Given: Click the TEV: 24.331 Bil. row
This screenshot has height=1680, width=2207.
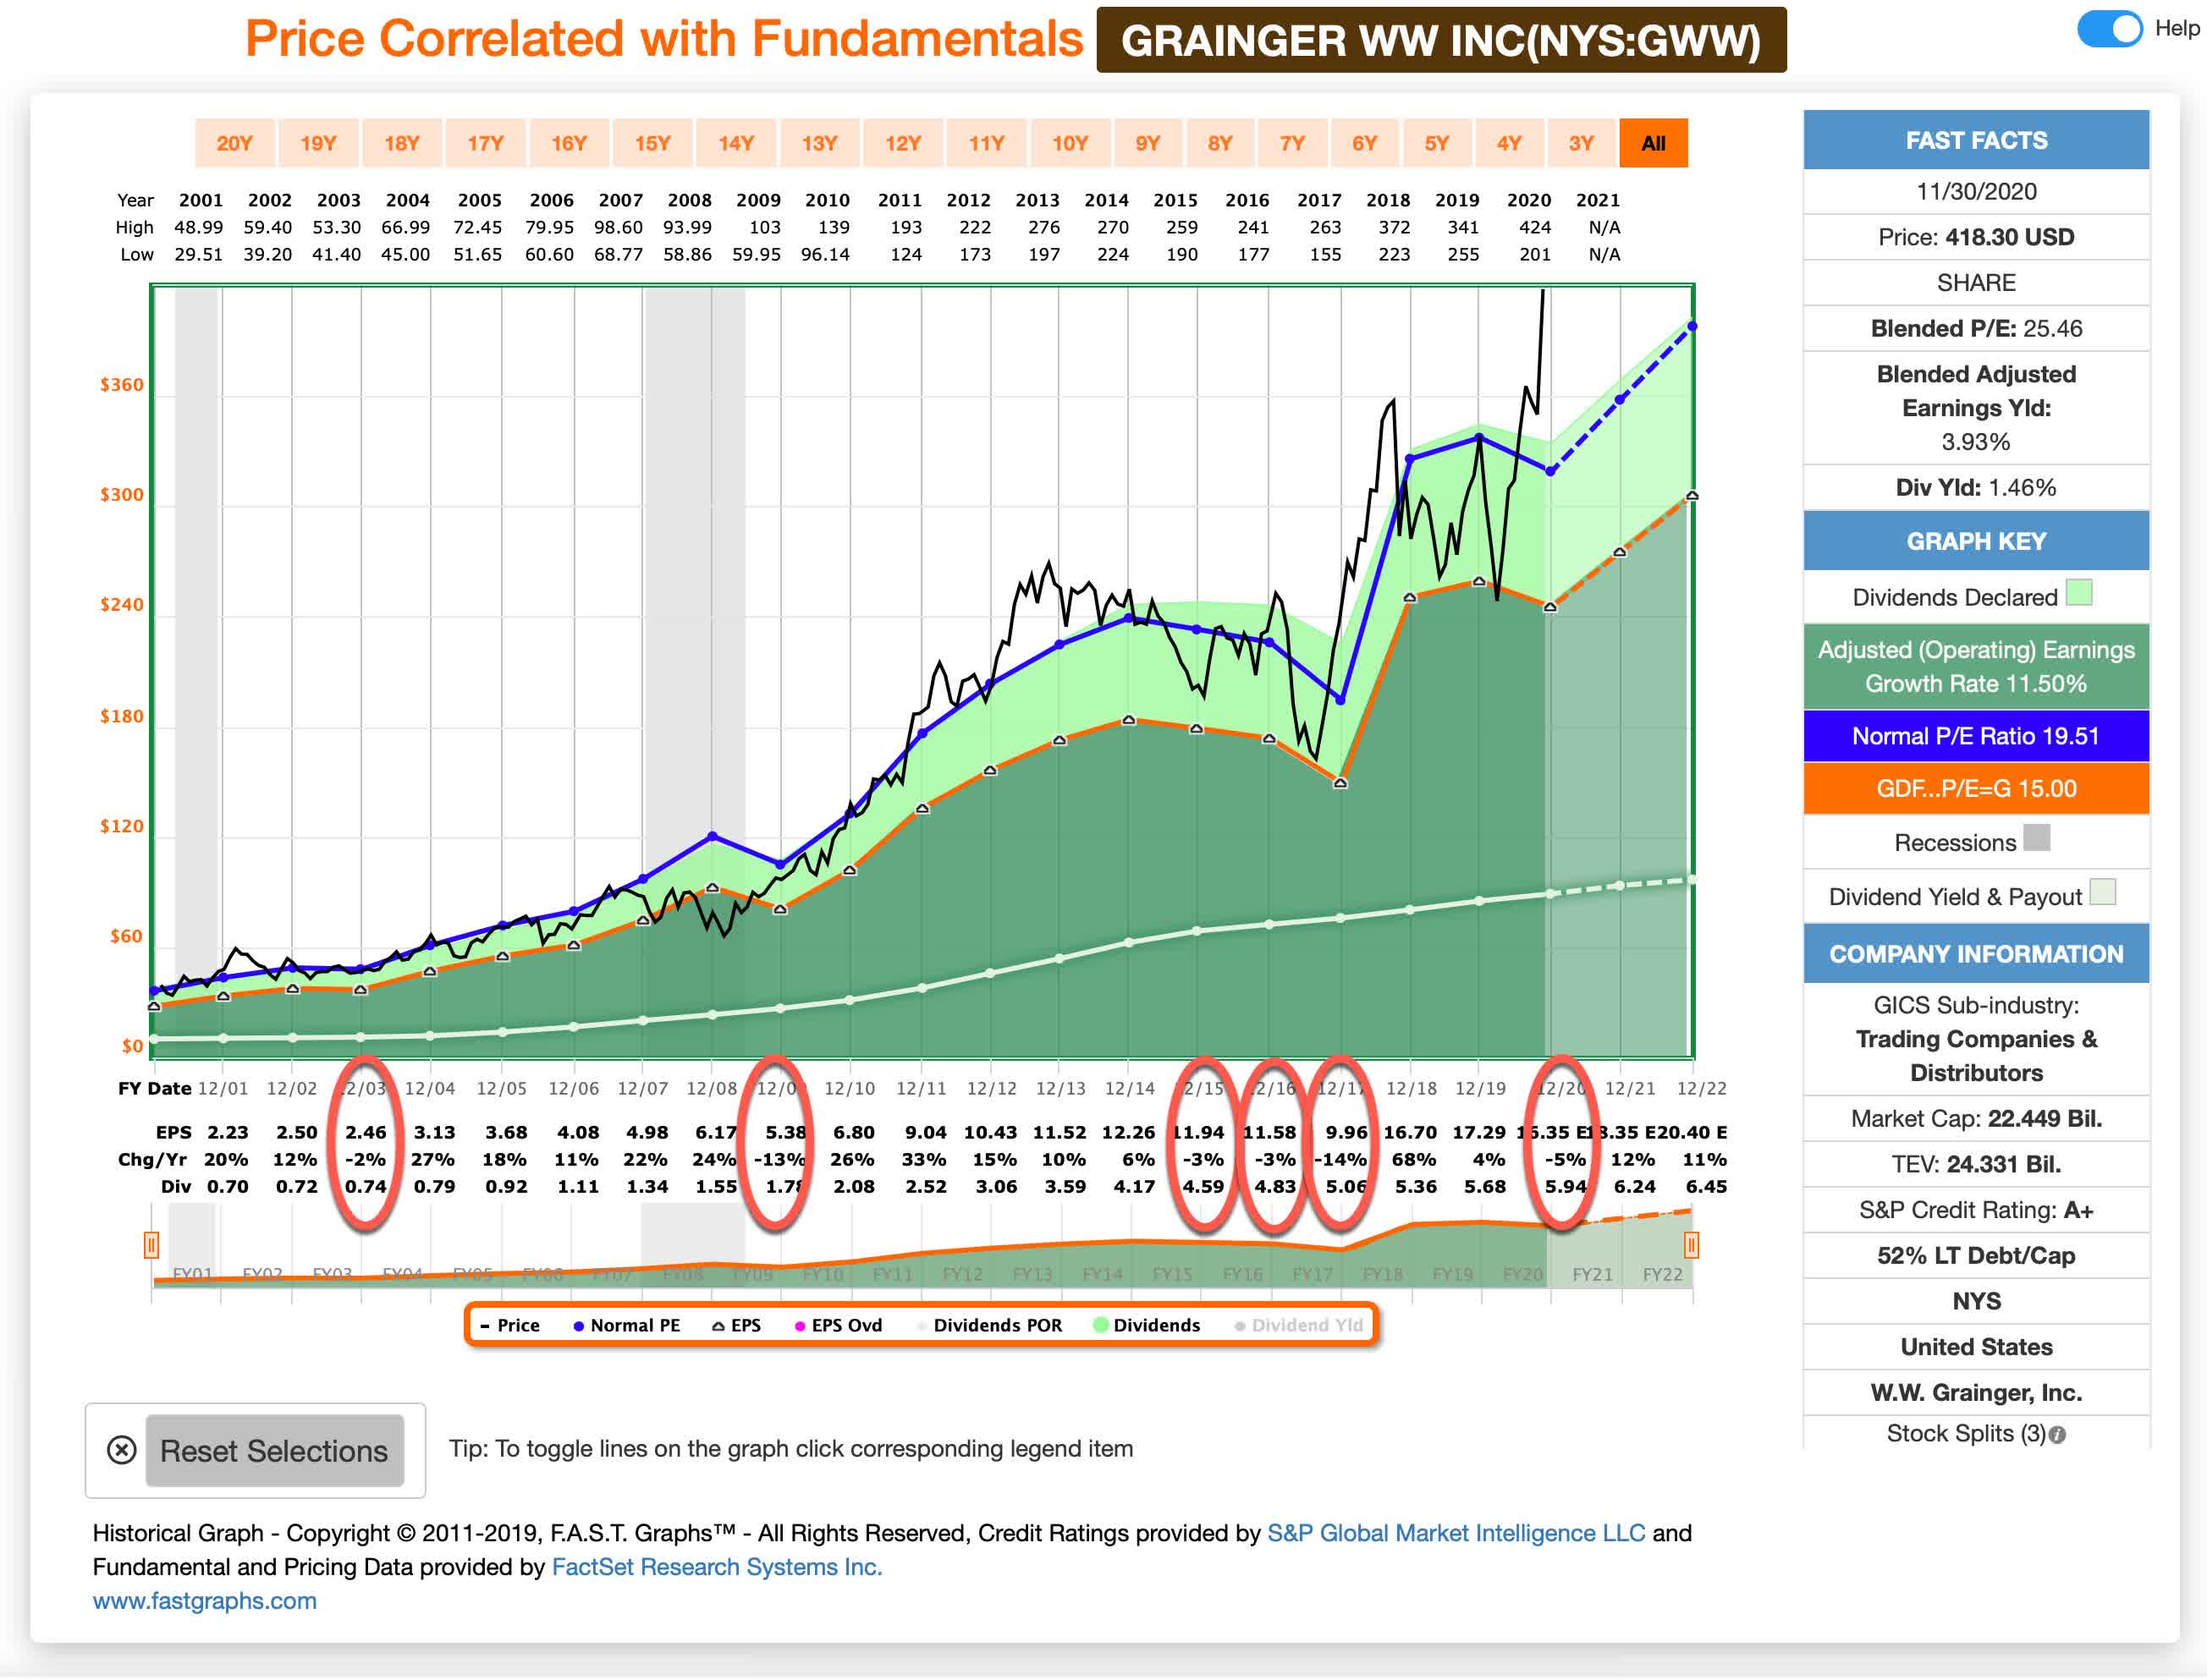Looking at the screenshot, I should click(x=1976, y=1164).
